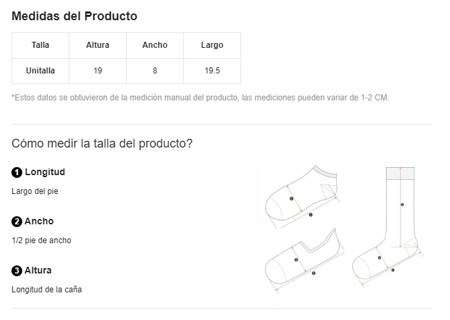The height and width of the screenshot is (320, 450).
Task: Click the Talla column header
Action: [x=40, y=46]
